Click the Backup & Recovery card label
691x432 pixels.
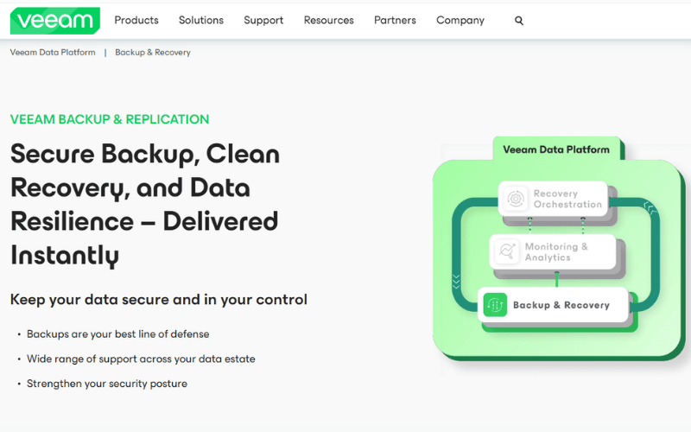(x=561, y=305)
